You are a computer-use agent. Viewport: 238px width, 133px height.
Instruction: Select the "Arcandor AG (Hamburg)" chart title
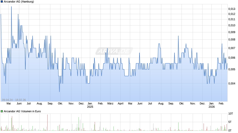click(x=19, y=2)
